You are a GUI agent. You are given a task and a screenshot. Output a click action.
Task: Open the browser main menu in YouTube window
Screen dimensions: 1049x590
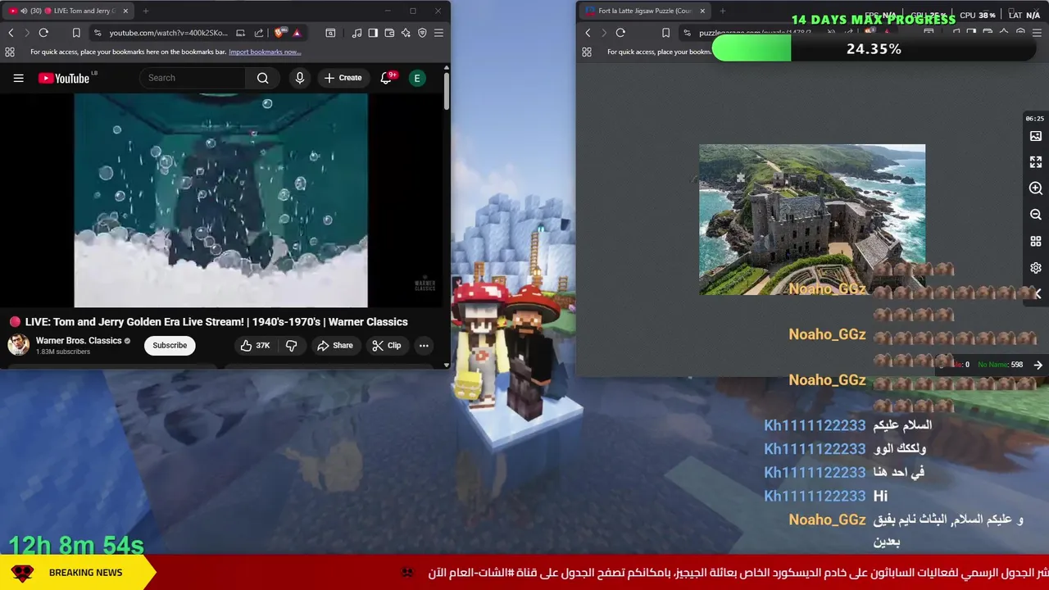point(438,33)
